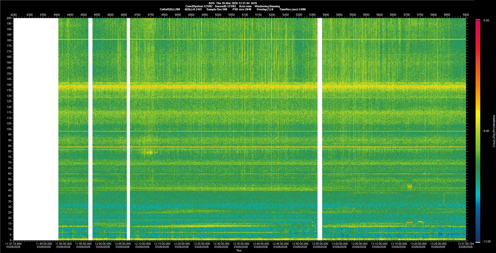Screen dimensions: 496x253
Task: Click the 140 Hz tick on frequency axis
Action: [9, 85]
